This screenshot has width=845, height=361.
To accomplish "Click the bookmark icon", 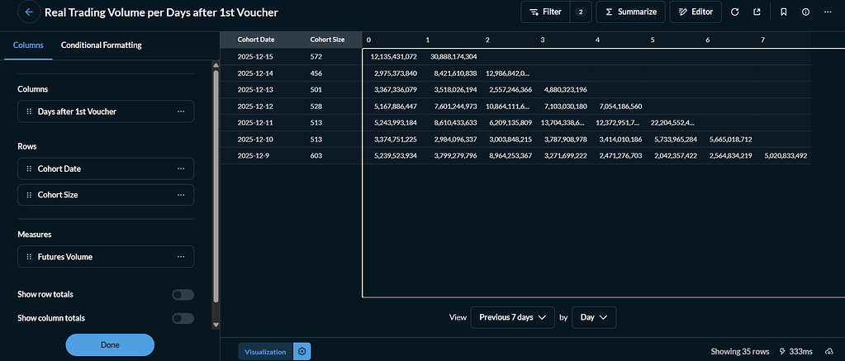I will (x=784, y=12).
